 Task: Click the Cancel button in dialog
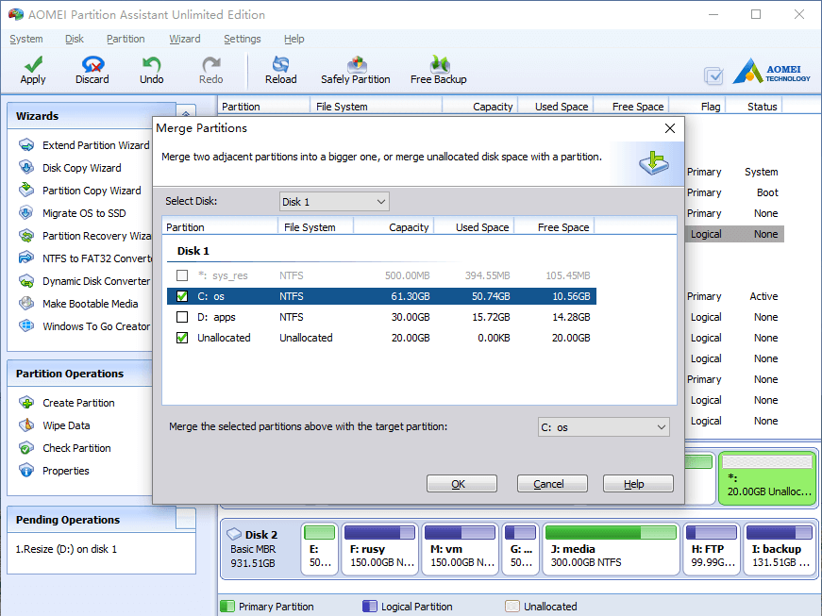[x=552, y=484]
